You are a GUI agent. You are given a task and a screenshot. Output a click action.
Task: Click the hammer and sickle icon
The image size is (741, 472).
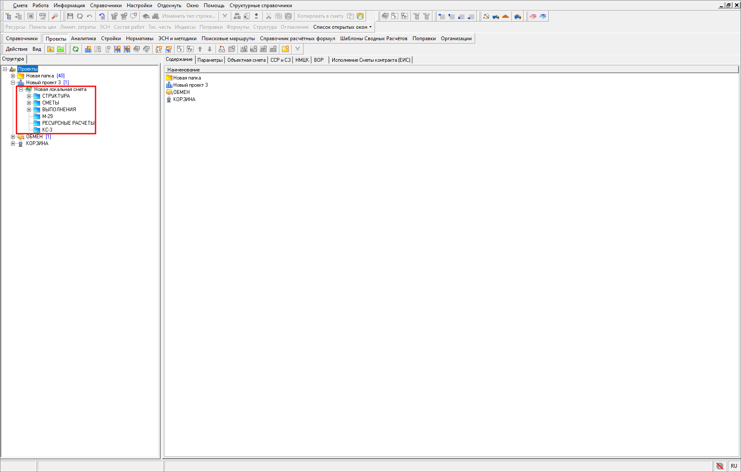[486, 16]
